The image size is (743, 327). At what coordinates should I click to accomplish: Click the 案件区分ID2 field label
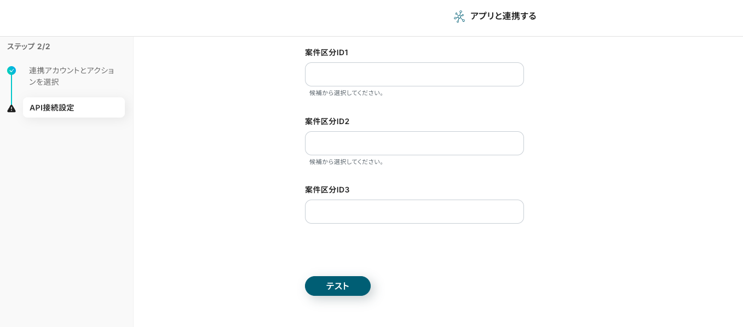[327, 121]
